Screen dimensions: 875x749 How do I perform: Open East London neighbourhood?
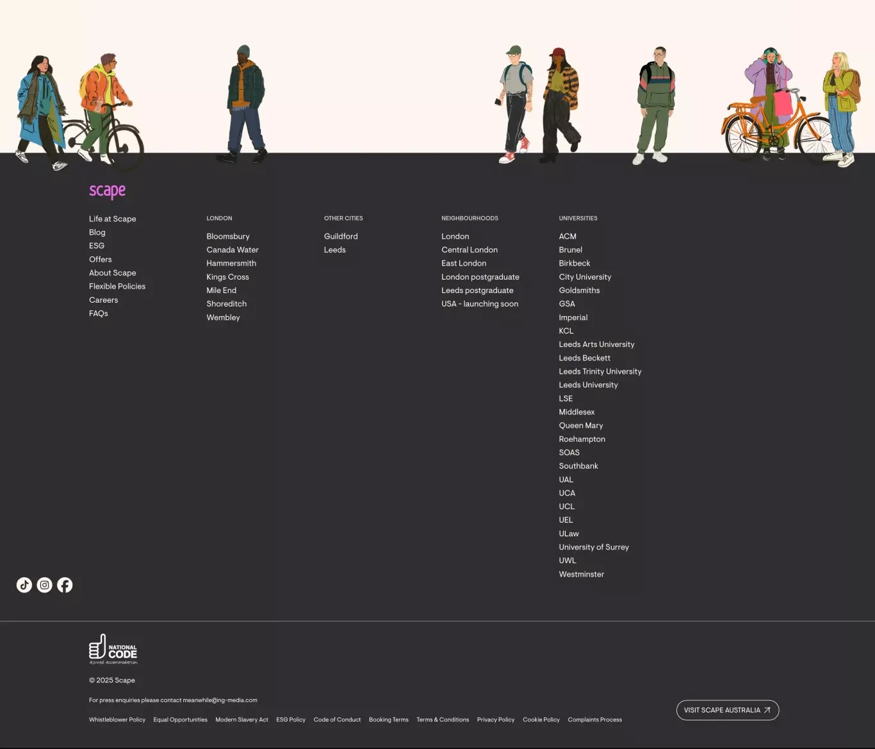pos(464,263)
